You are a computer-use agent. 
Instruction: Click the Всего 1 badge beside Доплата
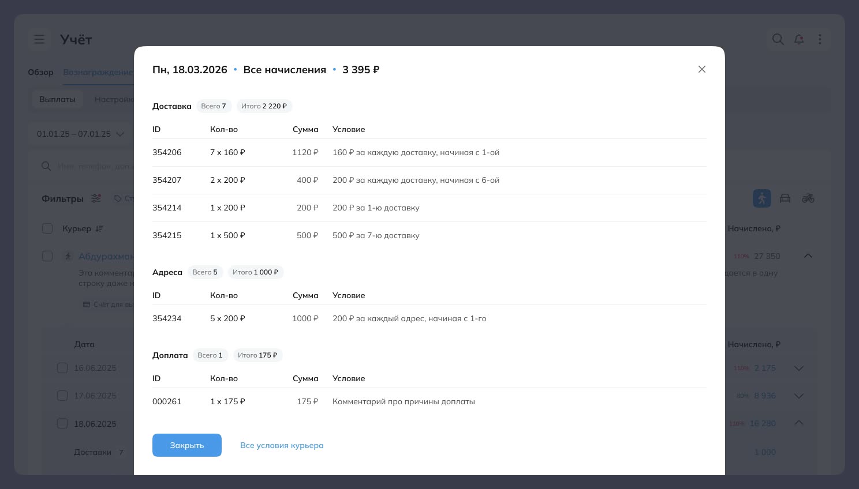(210, 355)
